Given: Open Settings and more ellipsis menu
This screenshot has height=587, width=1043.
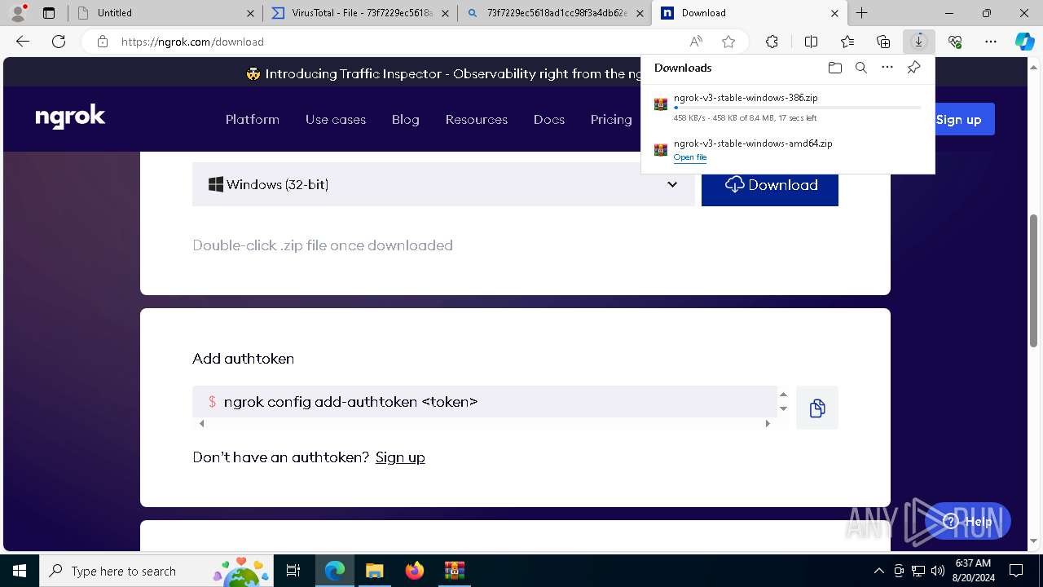Looking at the screenshot, I should pyautogui.click(x=991, y=42).
